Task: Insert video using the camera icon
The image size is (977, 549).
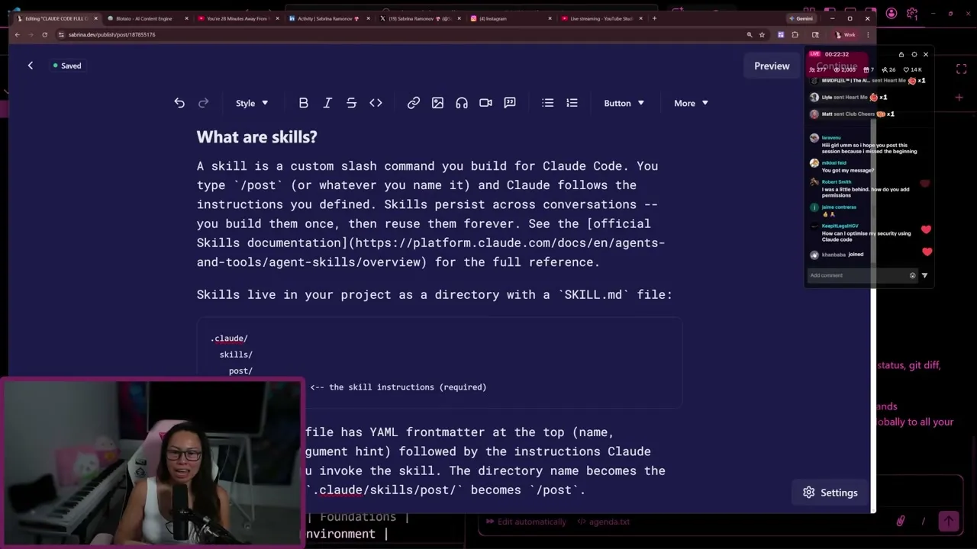Action: [x=485, y=103]
